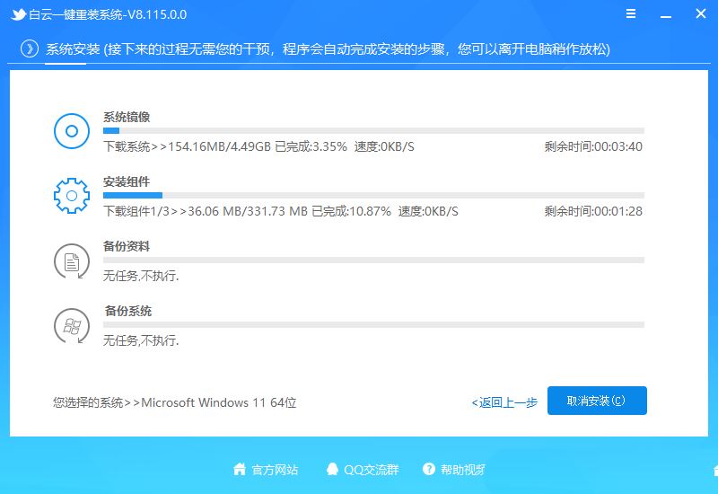Close the 白云一键重装系统 window

click(x=701, y=13)
